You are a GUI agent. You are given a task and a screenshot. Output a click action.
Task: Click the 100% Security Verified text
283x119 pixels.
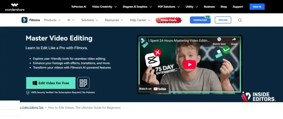[42, 92]
